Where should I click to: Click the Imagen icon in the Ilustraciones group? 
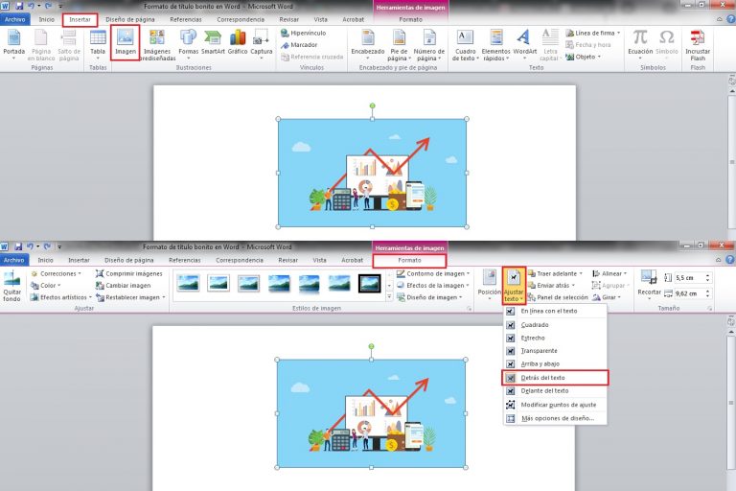126,42
